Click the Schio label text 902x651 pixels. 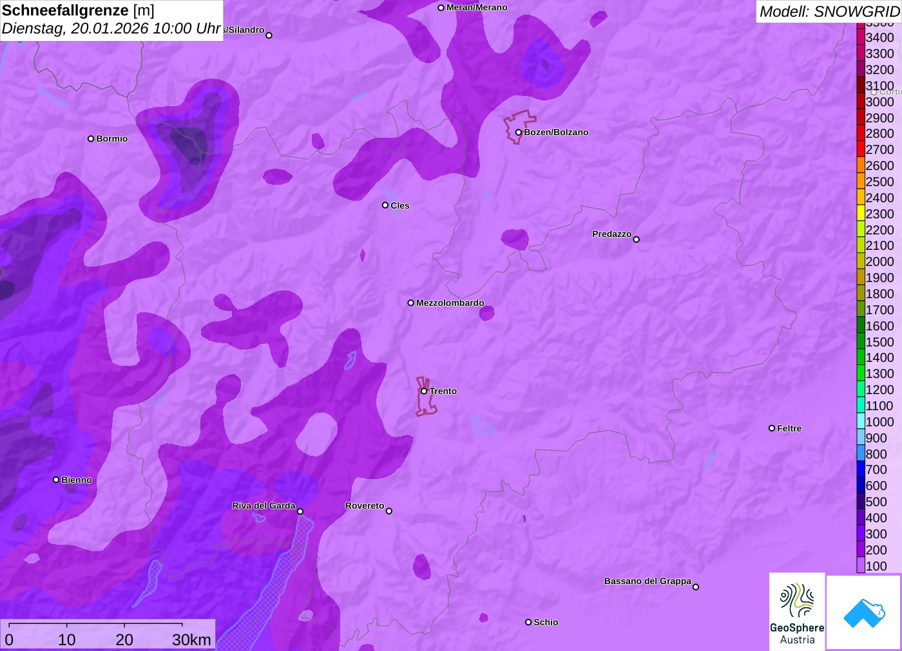pyautogui.click(x=546, y=622)
